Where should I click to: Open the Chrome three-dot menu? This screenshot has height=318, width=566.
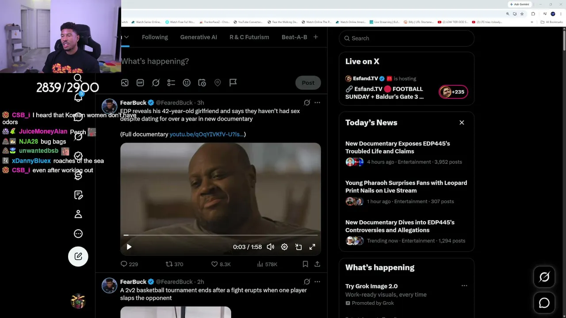(x=560, y=14)
